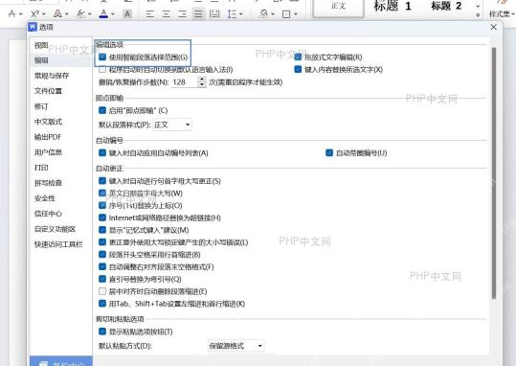The image size is (516, 366).
Task: Click the options dialog vertical scrollbar
Action: click(494, 173)
